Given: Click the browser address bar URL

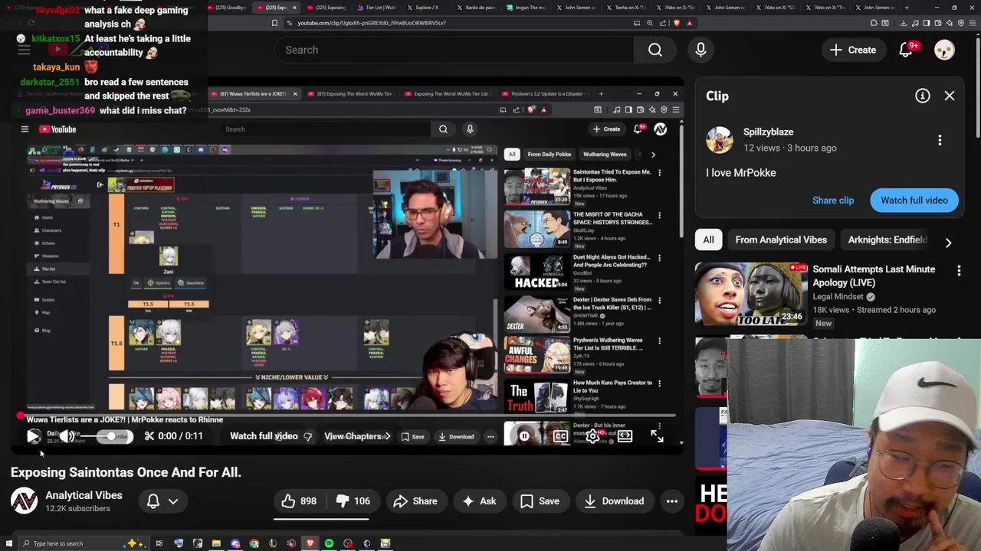Looking at the screenshot, I should 372,23.
